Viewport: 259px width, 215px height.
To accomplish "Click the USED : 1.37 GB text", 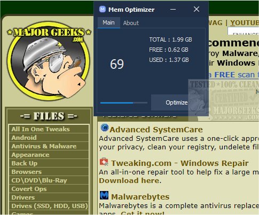I will tap(169, 60).
